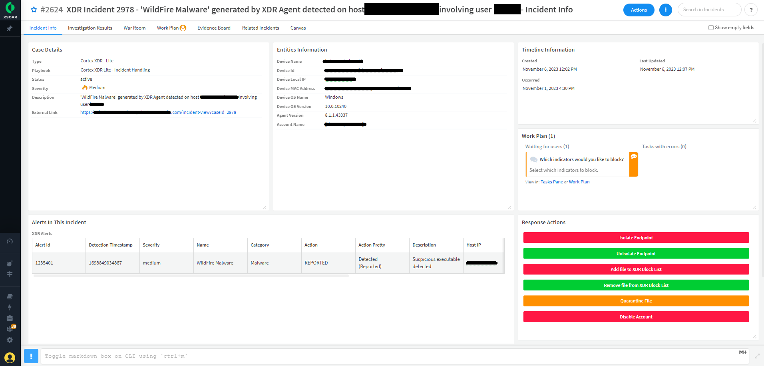The image size is (764, 366).
Task: Click the alerts table horizontal scrollbar
Action: coord(191,276)
